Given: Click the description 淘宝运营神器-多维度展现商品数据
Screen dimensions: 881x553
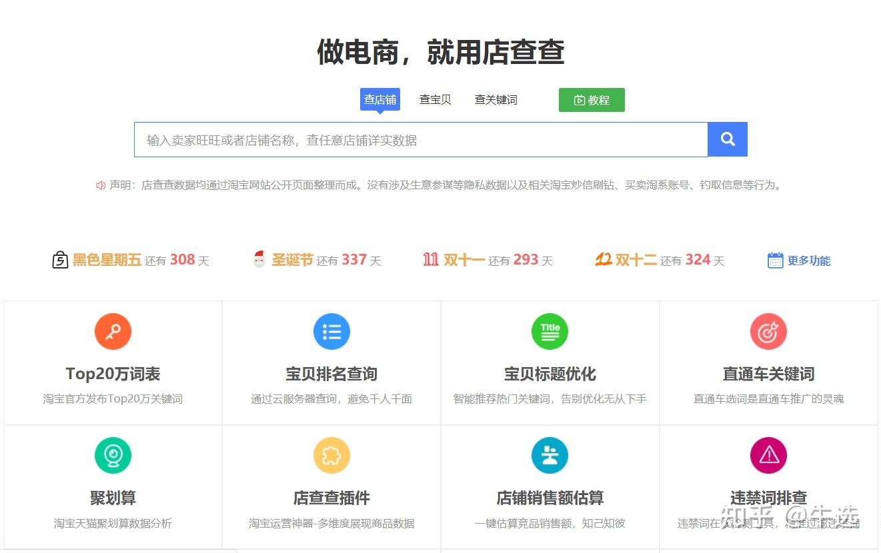Looking at the screenshot, I should coord(331,523).
